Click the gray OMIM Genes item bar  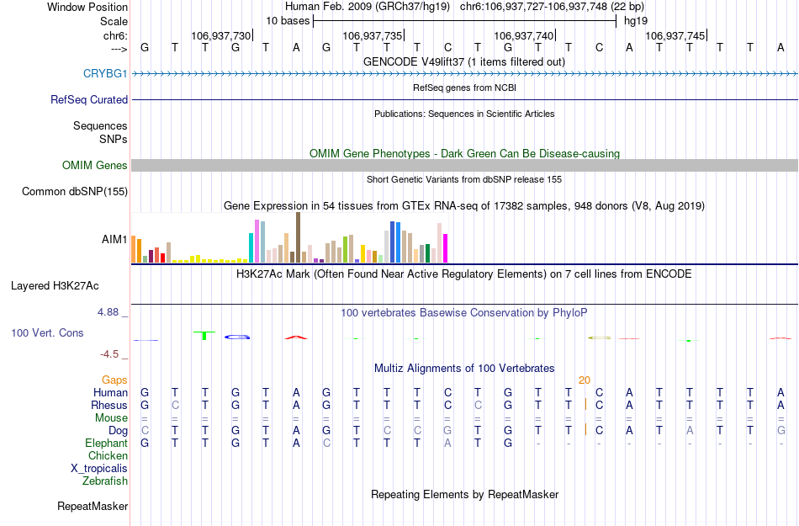point(465,165)
